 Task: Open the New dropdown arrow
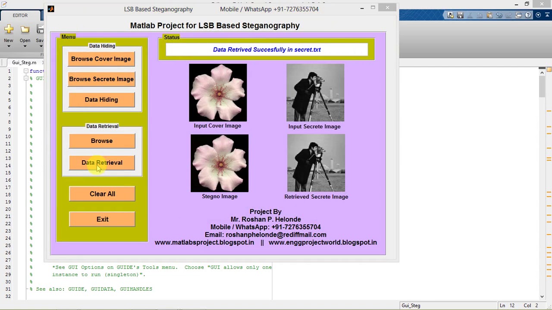pos(9,46)
